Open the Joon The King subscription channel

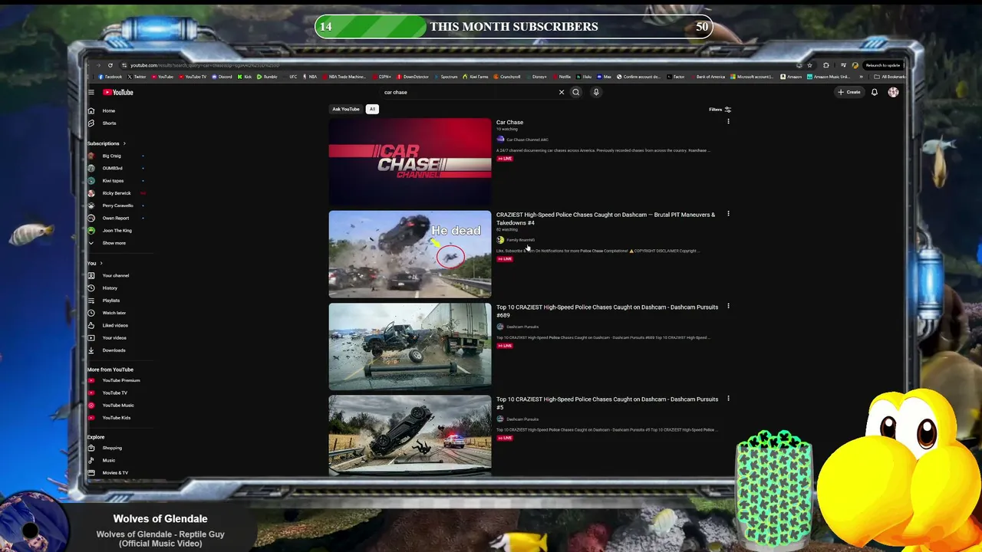(110, 230)
